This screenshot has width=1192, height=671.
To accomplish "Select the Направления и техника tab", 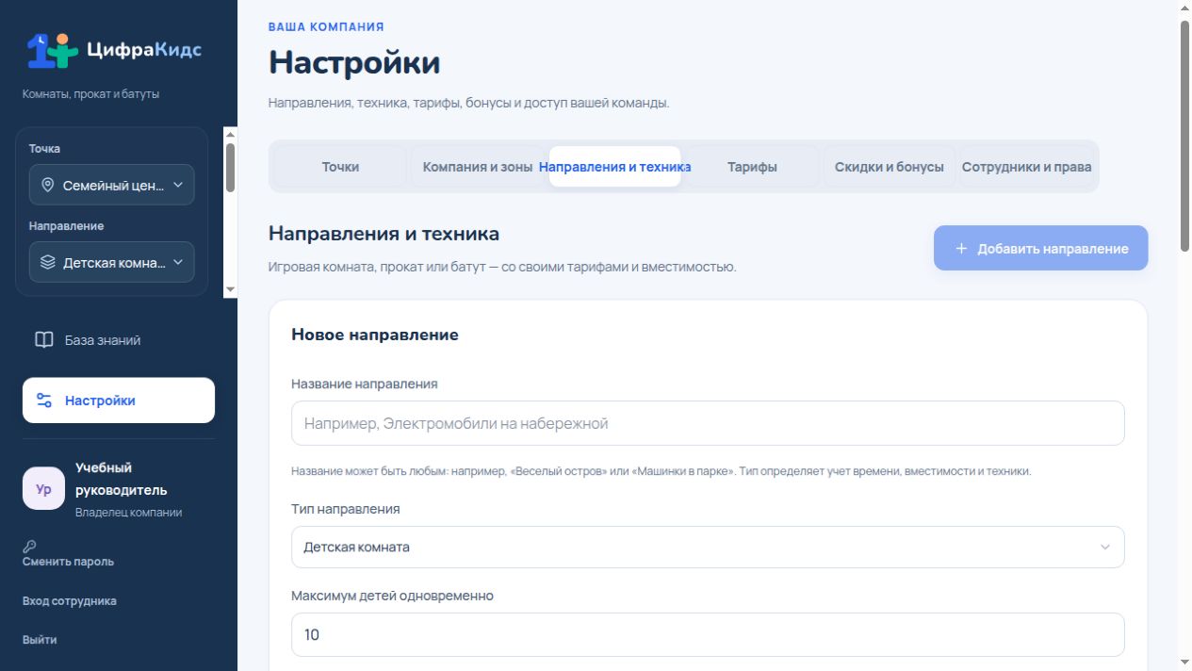I will tap(615, 167).
